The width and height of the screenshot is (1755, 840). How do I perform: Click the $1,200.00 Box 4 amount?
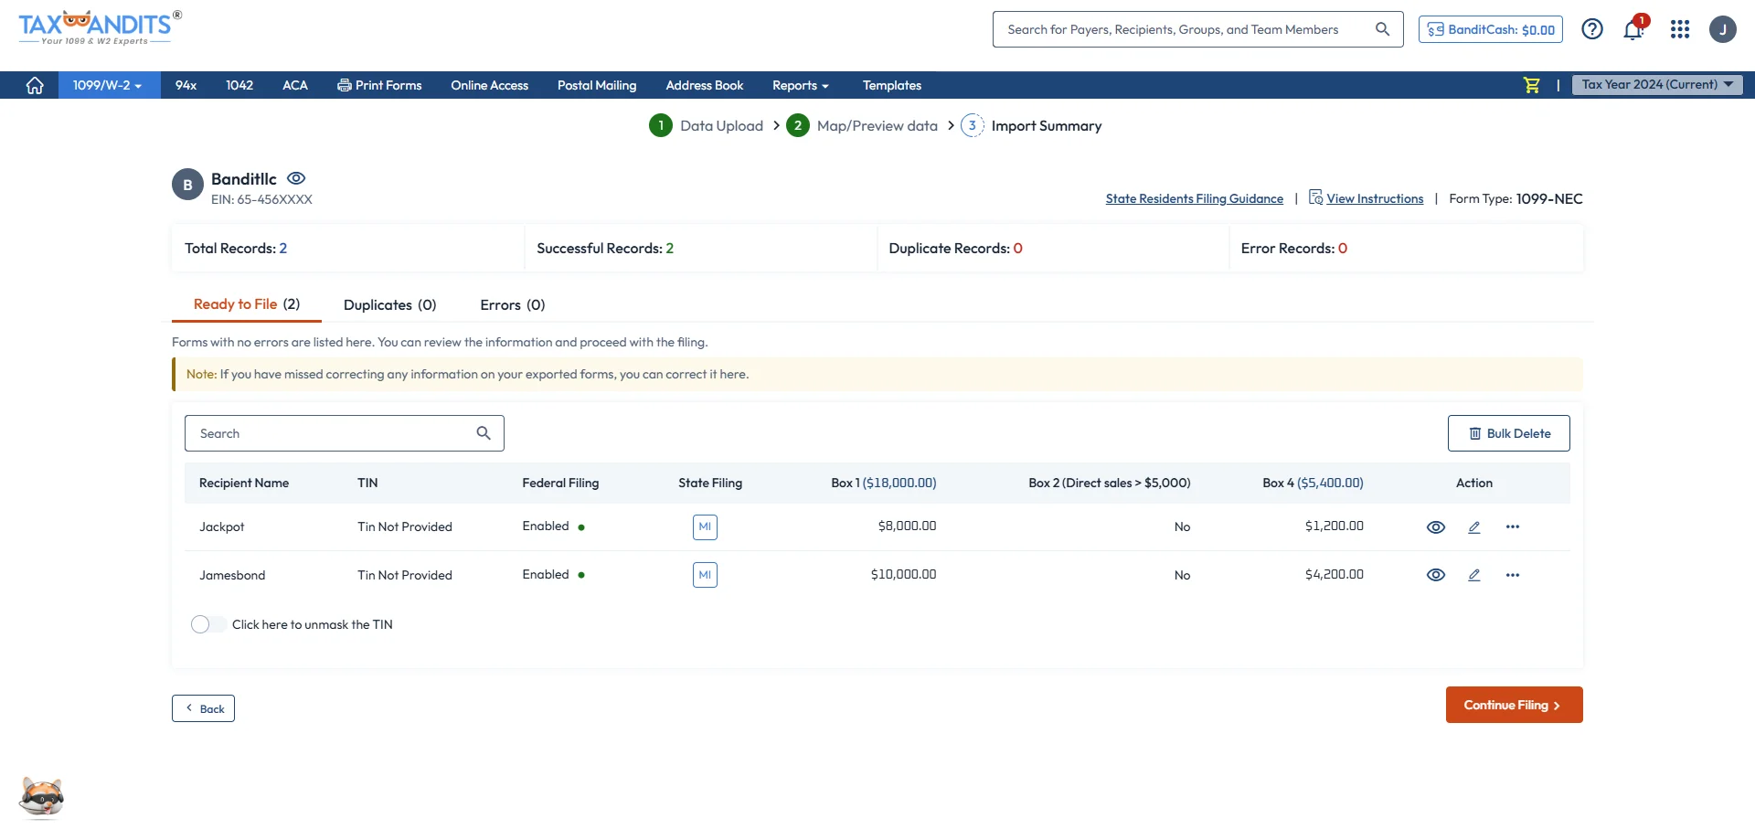click(x=1335, y=526)
